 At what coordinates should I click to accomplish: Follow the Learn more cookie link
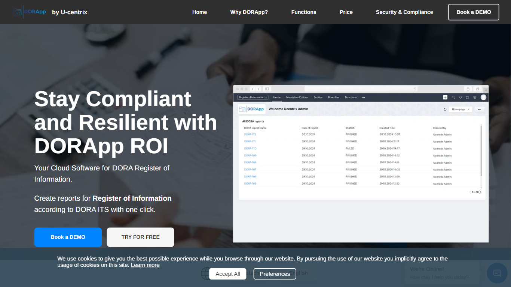coord(145,265)
